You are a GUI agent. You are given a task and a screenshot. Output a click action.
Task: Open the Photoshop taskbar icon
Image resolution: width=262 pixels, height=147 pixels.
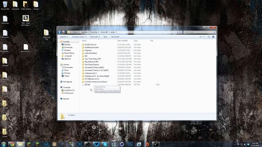pyautogui.click(x=130, y=144)
